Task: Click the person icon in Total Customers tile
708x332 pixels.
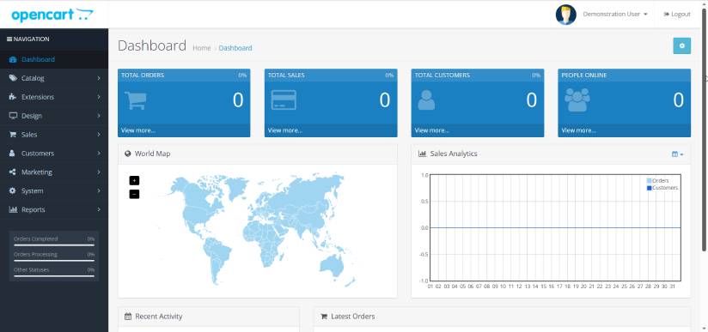Action: (426, 100)
